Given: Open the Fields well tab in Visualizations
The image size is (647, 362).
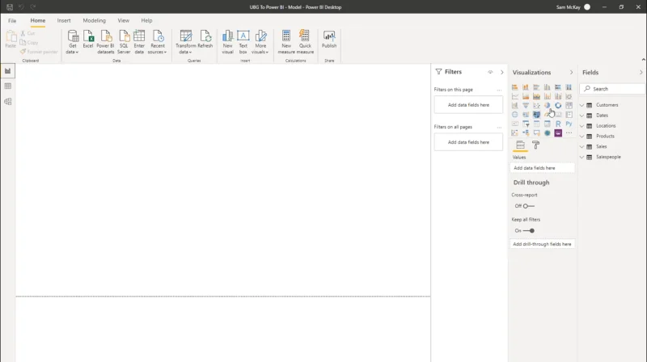Looking at the screenshot, I should tap(520, 145).
